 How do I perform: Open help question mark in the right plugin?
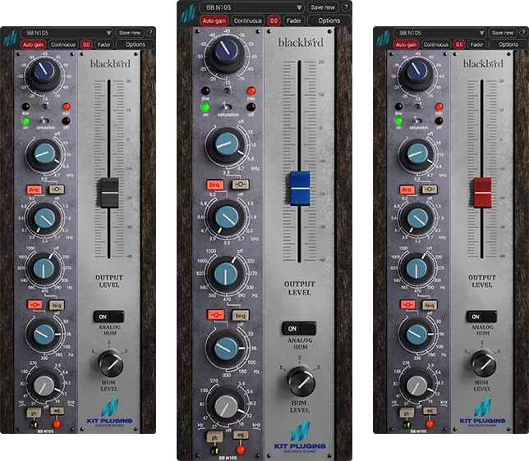pos(523,33)
